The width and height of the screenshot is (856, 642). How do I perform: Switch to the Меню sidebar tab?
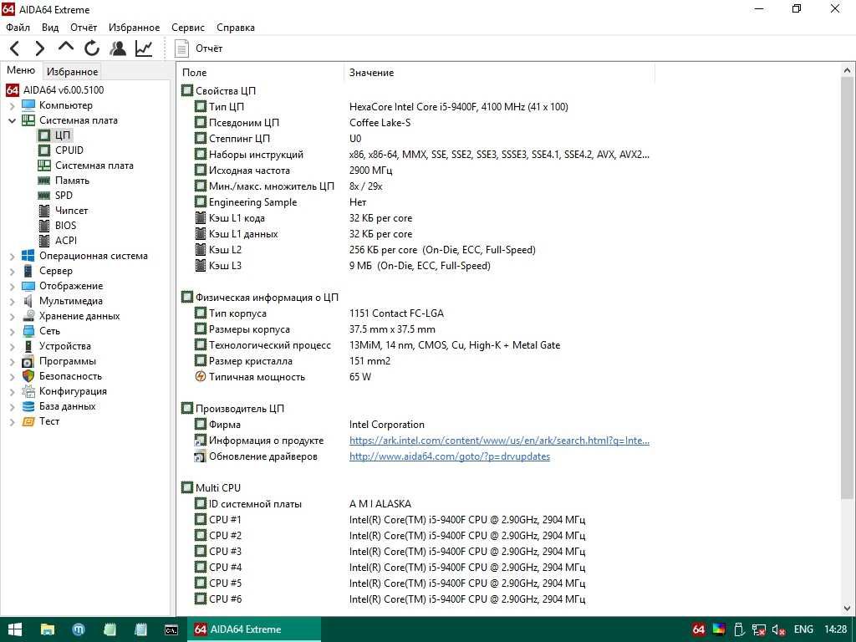tap(21, 70)
